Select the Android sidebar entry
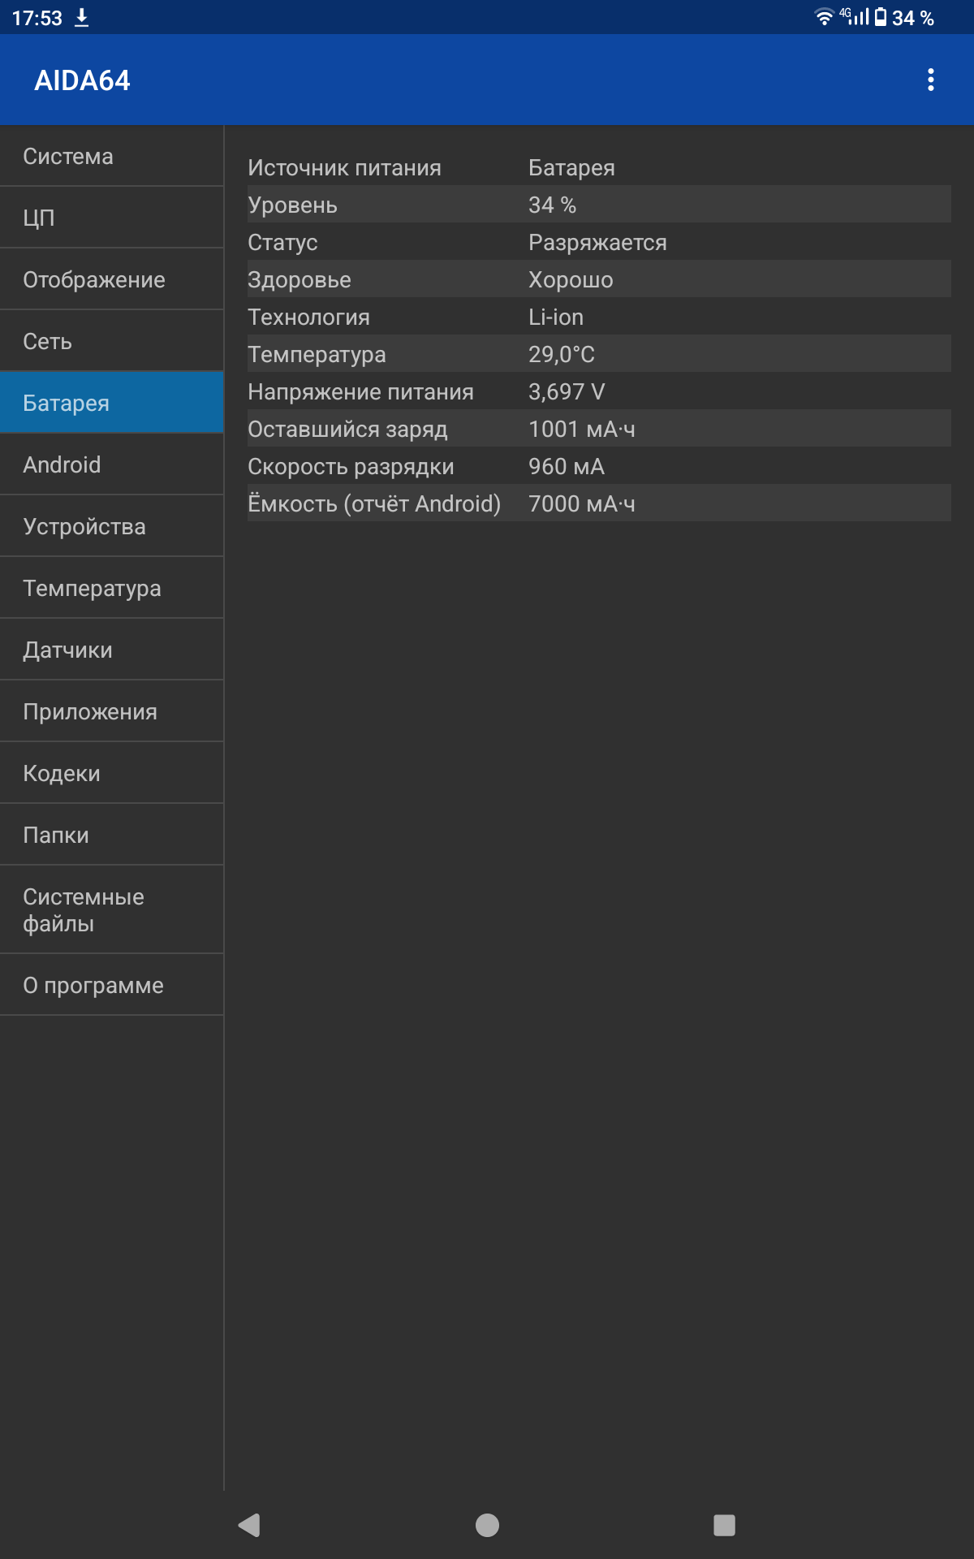The image size is (974, 1559). 112,464
